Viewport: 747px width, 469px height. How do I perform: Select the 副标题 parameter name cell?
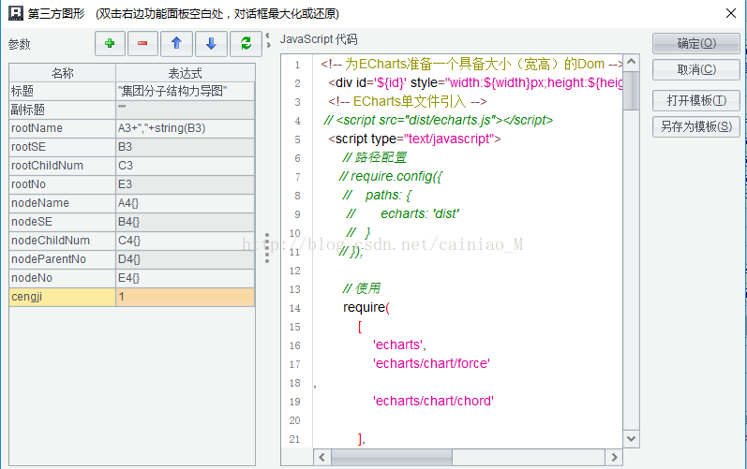coord(63,110)
